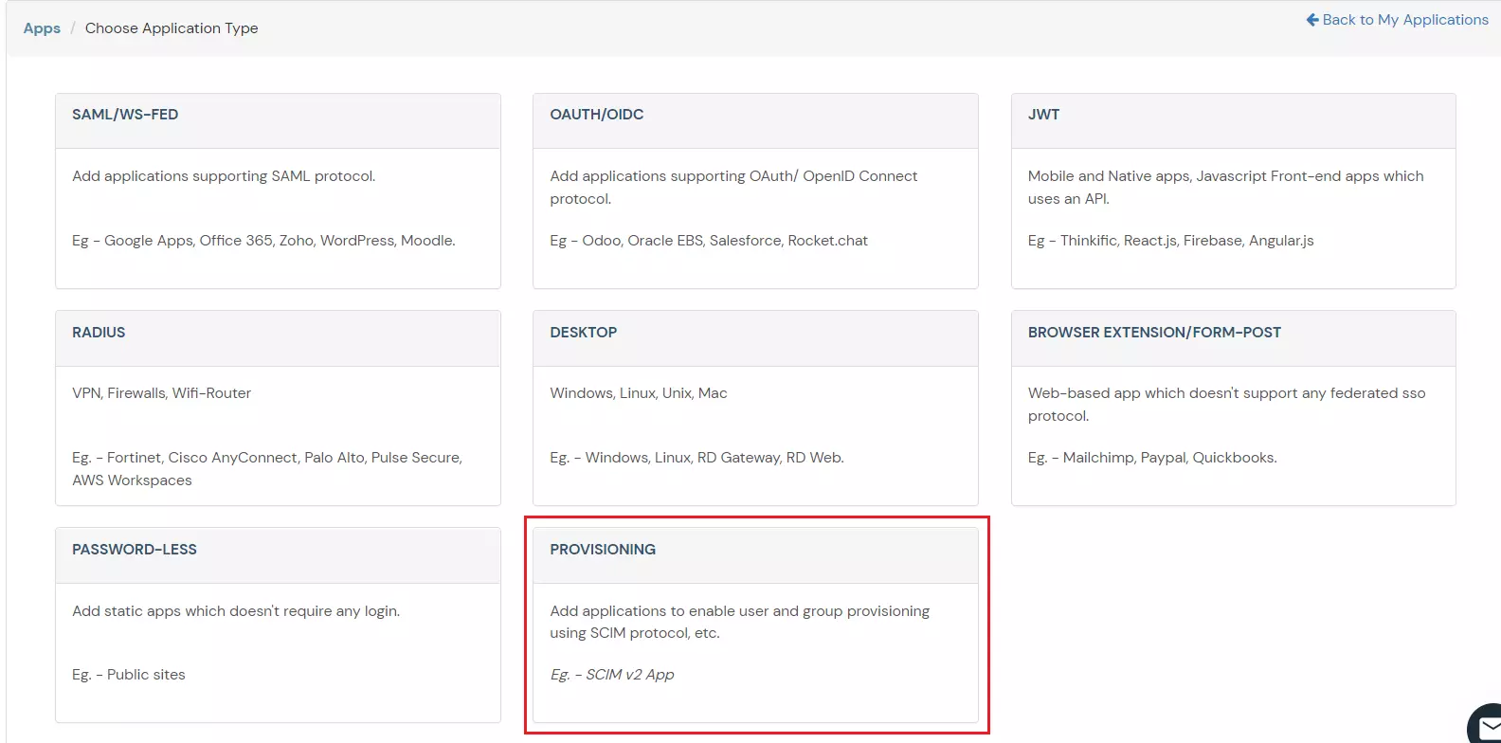Screen dimensions: 1501x743
Task: Click the 'VPN, Firewalls, Wifi-Router' description
Action: [161, 393]
